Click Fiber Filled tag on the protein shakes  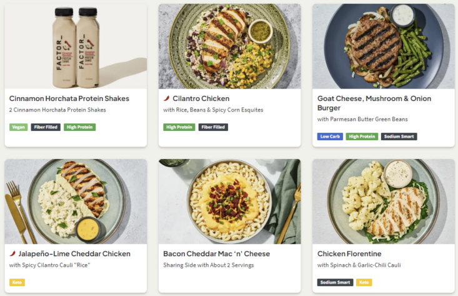pyautogui.click(x=46, y=127)
